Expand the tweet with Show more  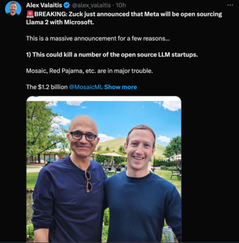tap(121, 87)
